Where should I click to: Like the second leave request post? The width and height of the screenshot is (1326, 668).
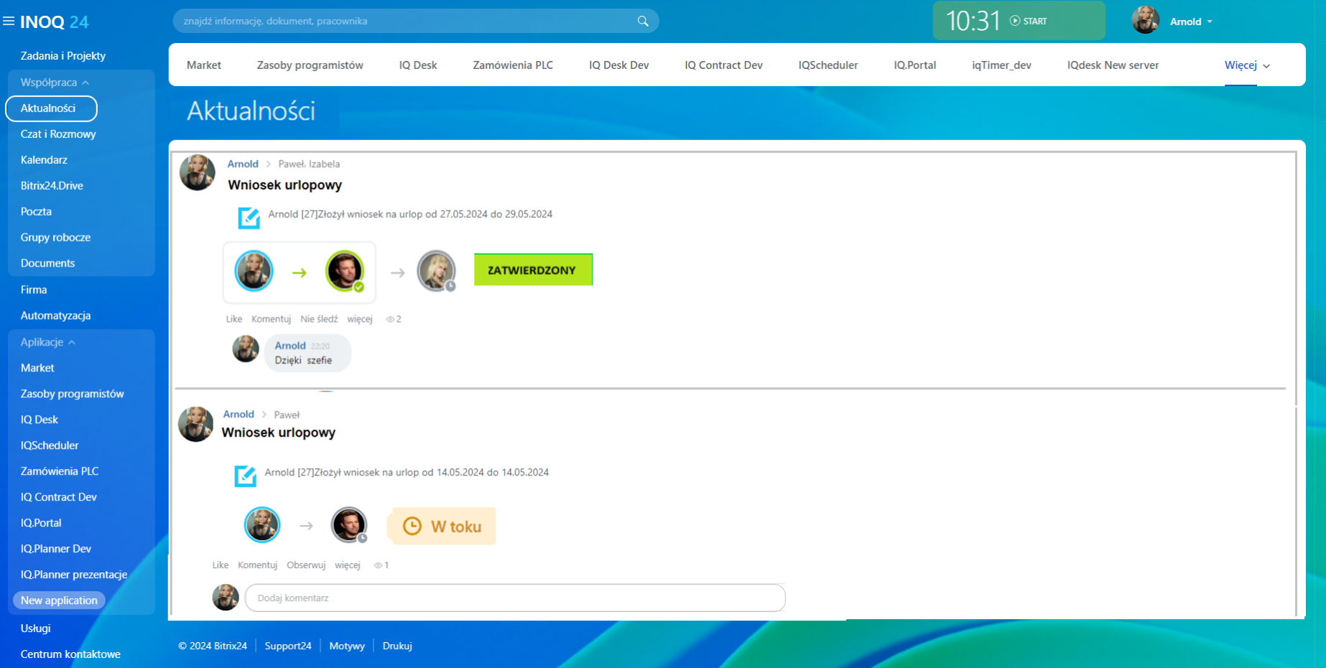[x=221, y=565]
